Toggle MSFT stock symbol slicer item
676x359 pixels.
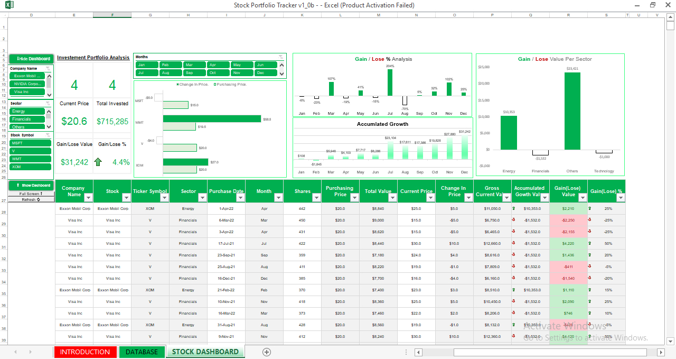[31, 143]
